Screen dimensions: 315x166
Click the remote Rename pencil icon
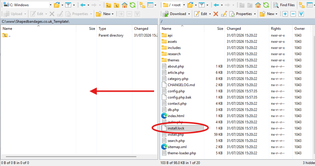click(x=224, y=14)
